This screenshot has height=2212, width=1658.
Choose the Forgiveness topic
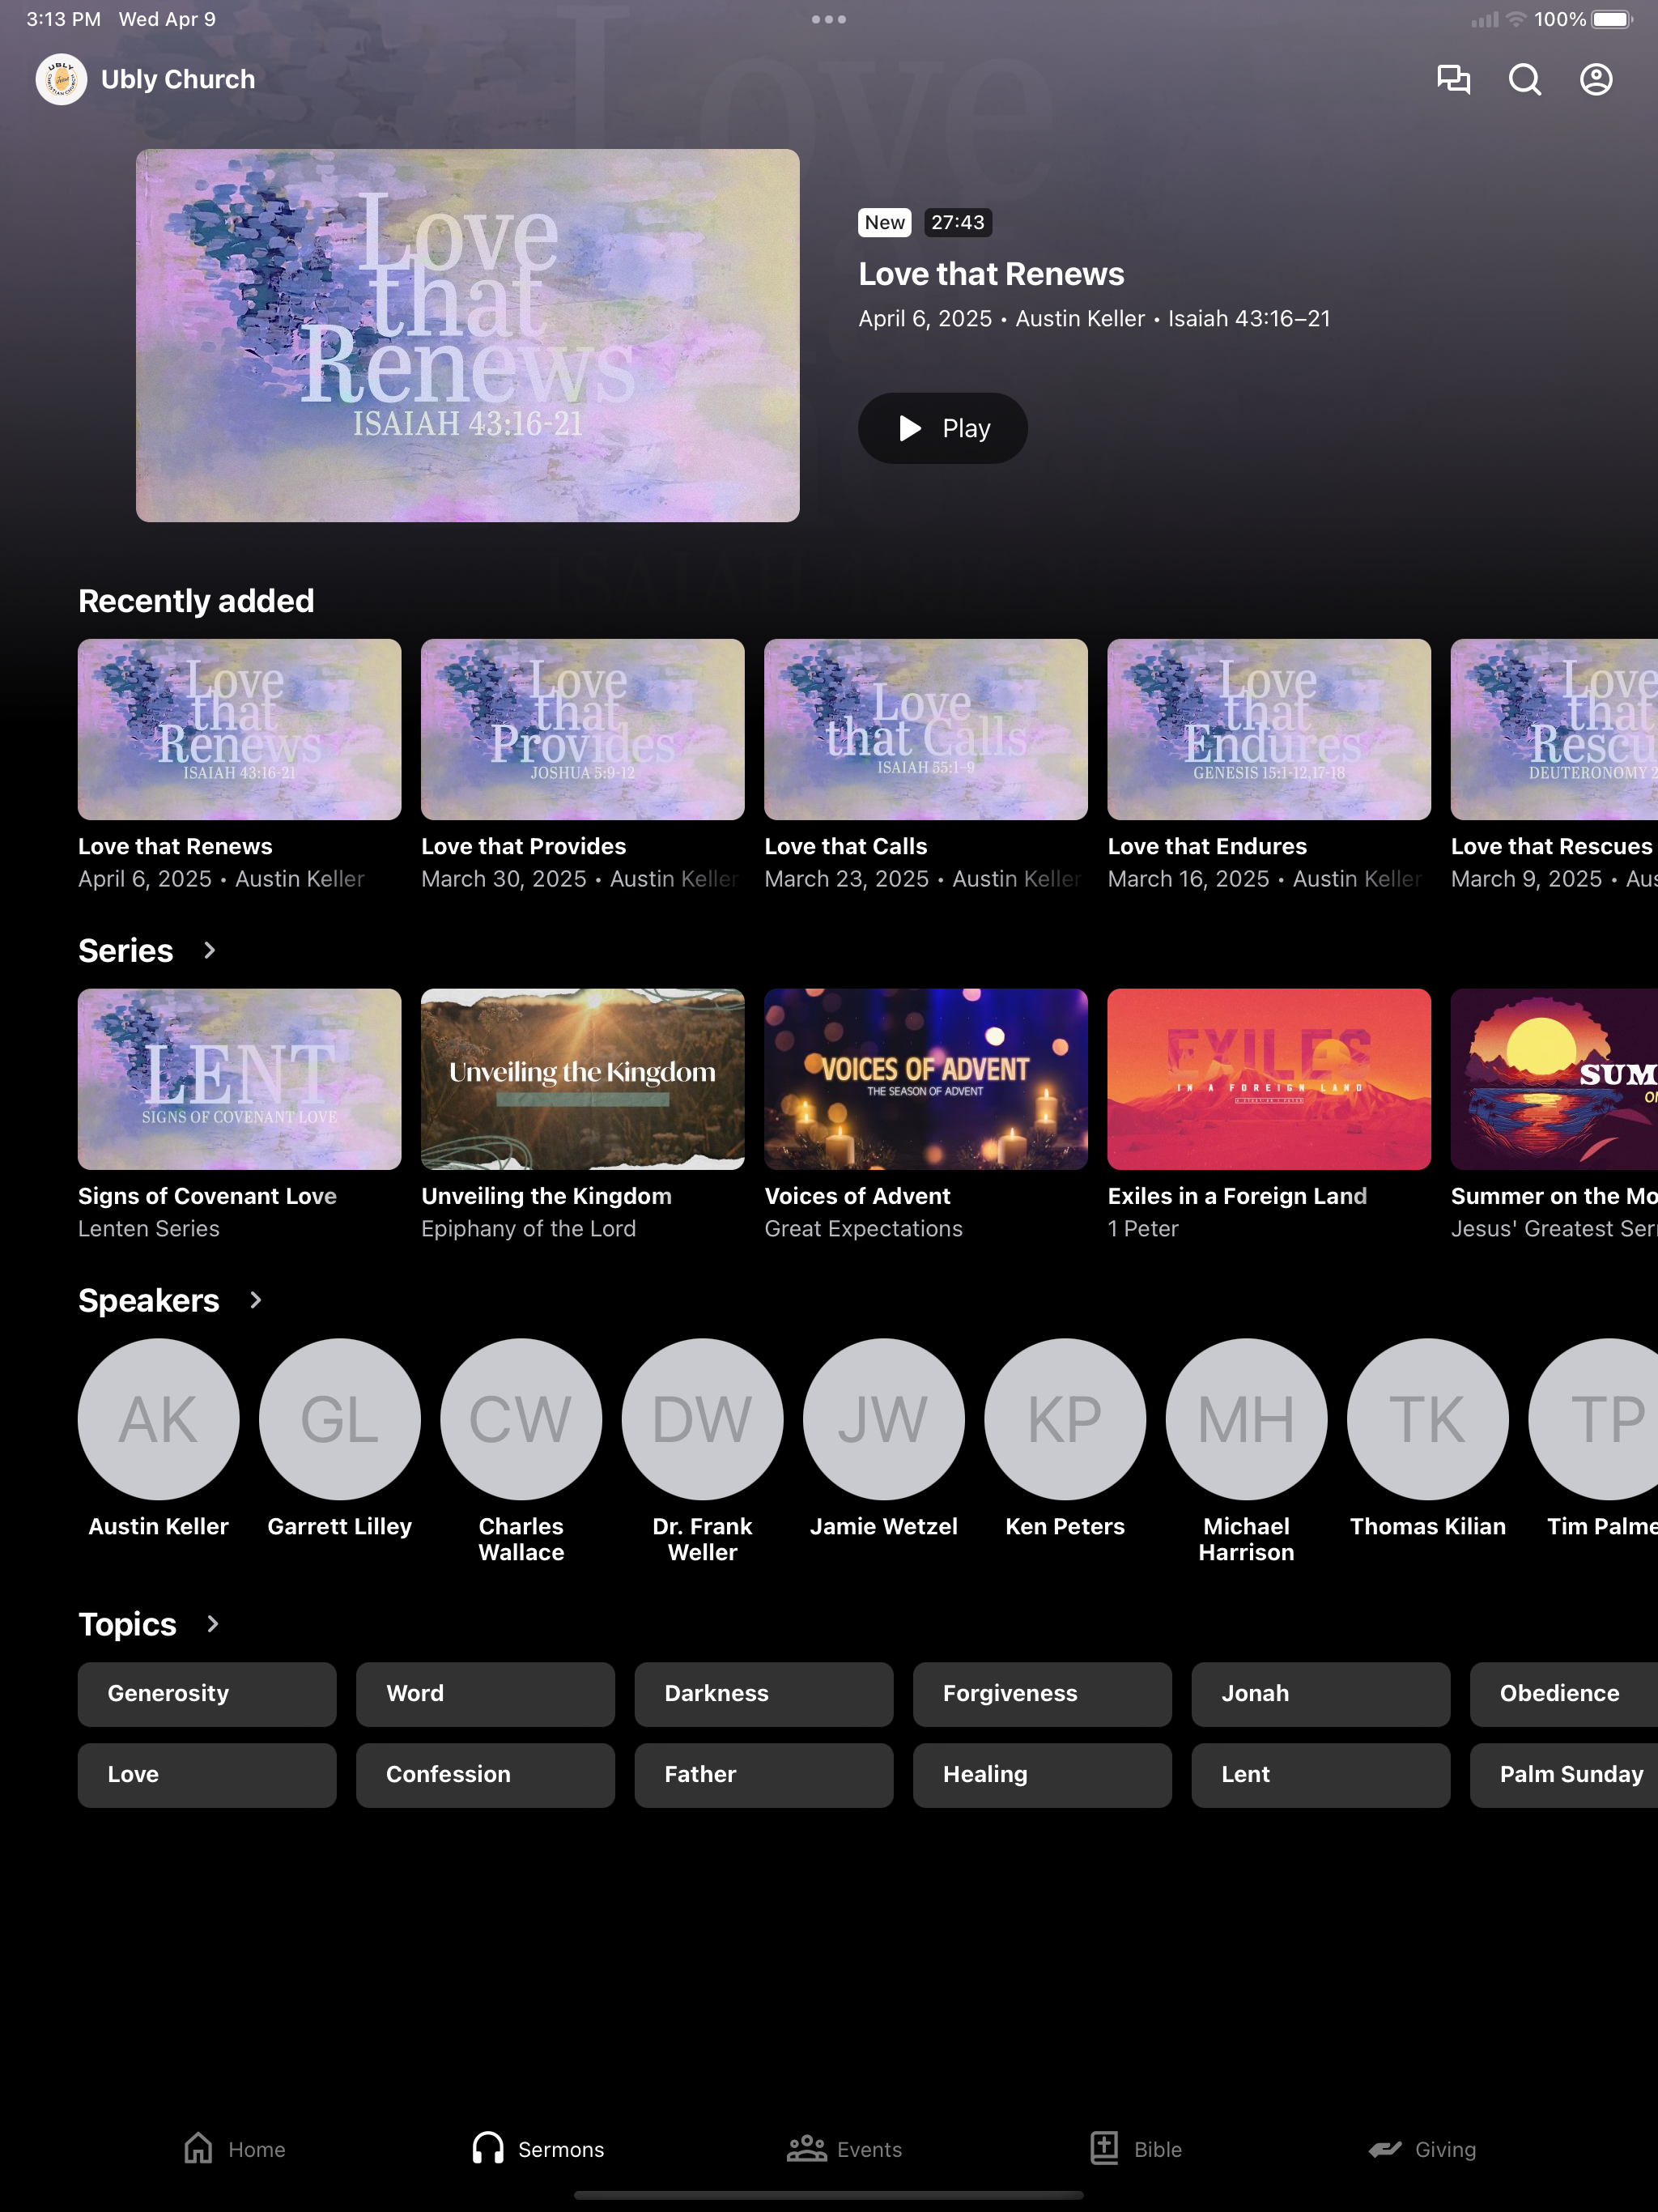[1042, 1694]
